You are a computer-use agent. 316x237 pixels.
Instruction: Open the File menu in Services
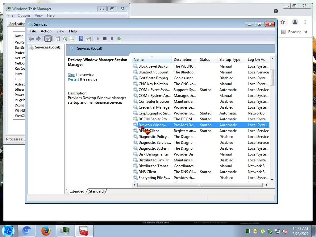click(33, 31)
